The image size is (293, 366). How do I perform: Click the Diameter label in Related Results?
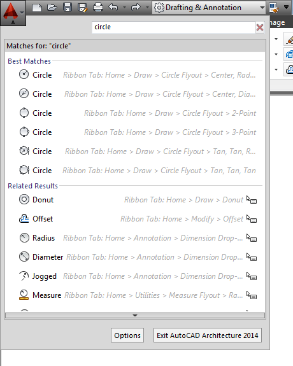48,257
